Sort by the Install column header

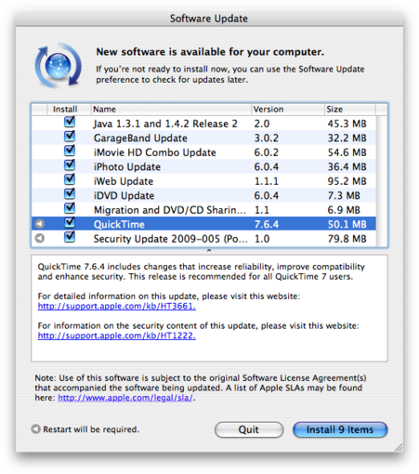pyautogui.click(x=69, y=110)
